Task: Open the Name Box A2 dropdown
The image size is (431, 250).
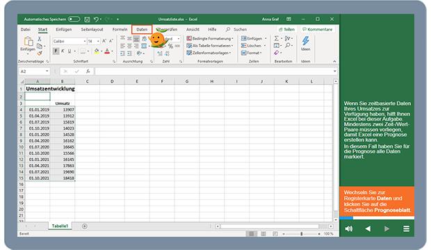Action: pyautogui.click(x=47, y=72)
